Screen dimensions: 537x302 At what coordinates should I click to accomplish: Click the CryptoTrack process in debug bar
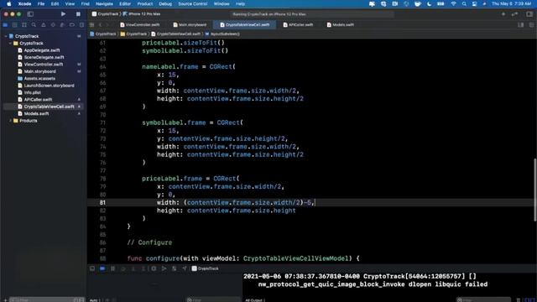click(205, 268)
